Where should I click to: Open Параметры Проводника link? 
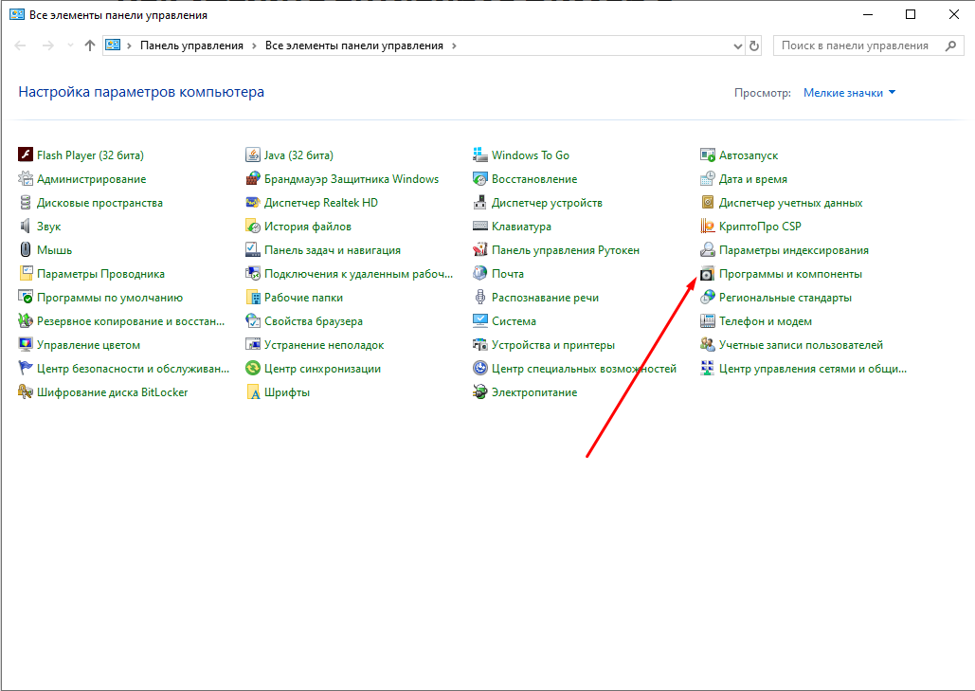[x=100, y=274]
